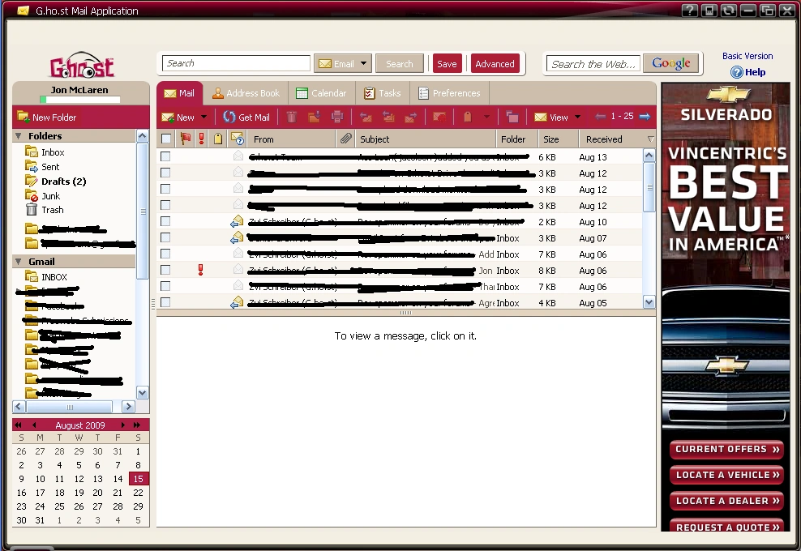The image size is (801, 551).
Task: Forward the message using the forward arrow icon
Action: 411,117
